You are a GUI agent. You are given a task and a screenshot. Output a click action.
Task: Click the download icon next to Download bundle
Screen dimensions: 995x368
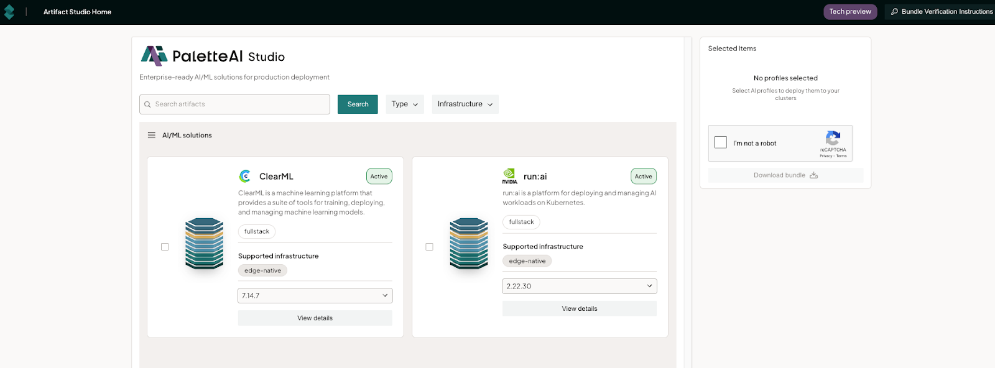pos(814,175)
